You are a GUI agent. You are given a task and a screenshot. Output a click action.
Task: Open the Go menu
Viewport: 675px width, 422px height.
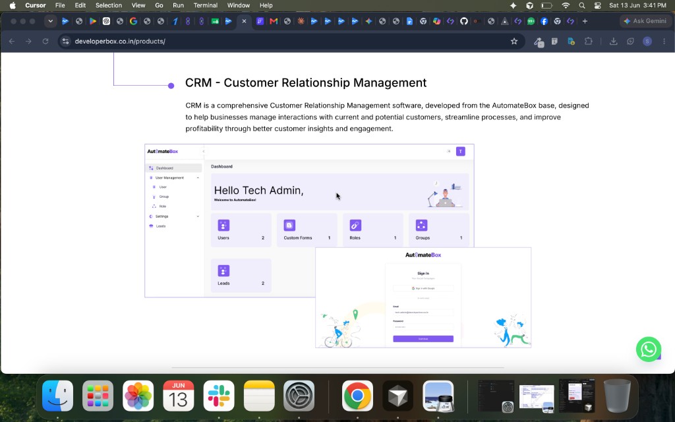159,5
